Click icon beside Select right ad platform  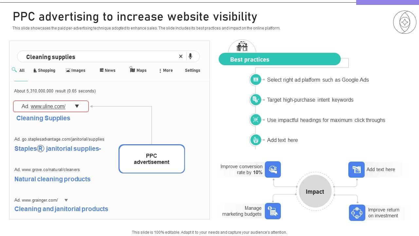click(256, 79)
